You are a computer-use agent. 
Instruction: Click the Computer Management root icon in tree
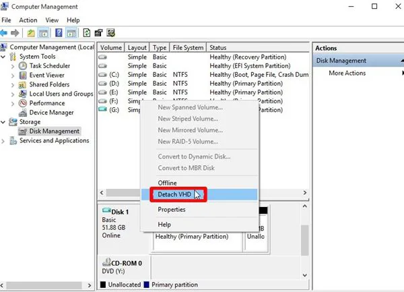3,47
